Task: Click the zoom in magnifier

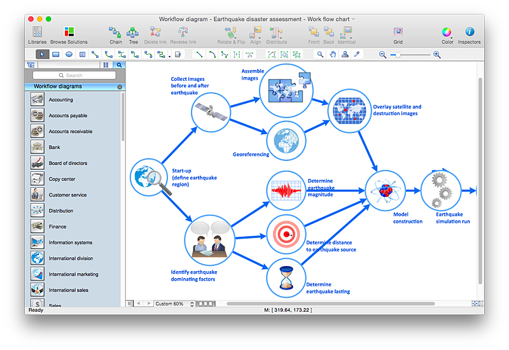Action: point(437,55)
